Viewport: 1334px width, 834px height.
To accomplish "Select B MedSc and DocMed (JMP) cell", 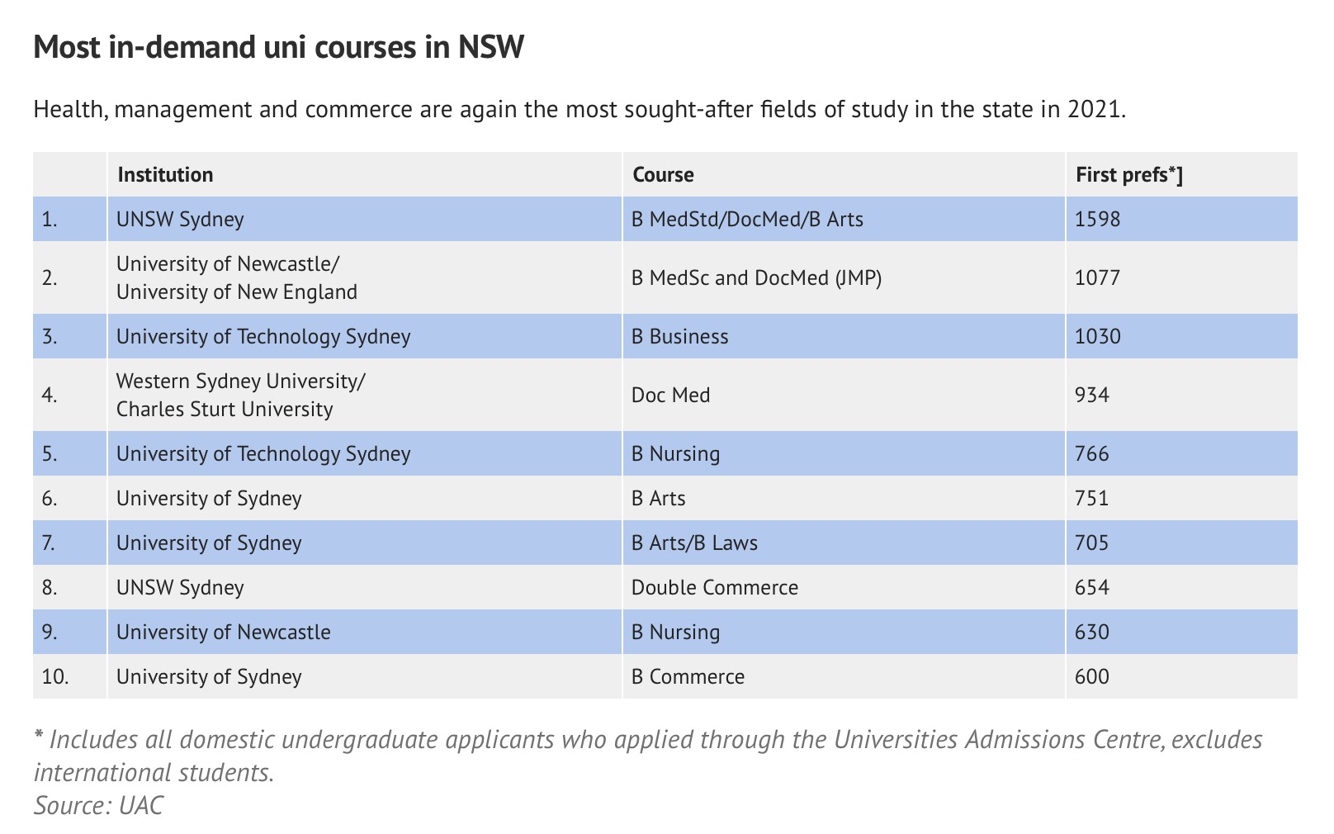I will [844, 277].
